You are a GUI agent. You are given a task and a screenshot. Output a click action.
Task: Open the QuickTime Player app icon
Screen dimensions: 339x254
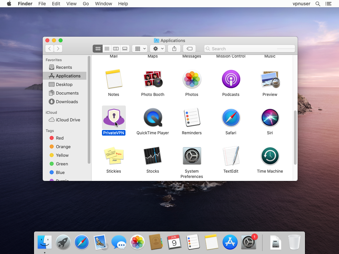pyautogui.click(x=153, y=118)
